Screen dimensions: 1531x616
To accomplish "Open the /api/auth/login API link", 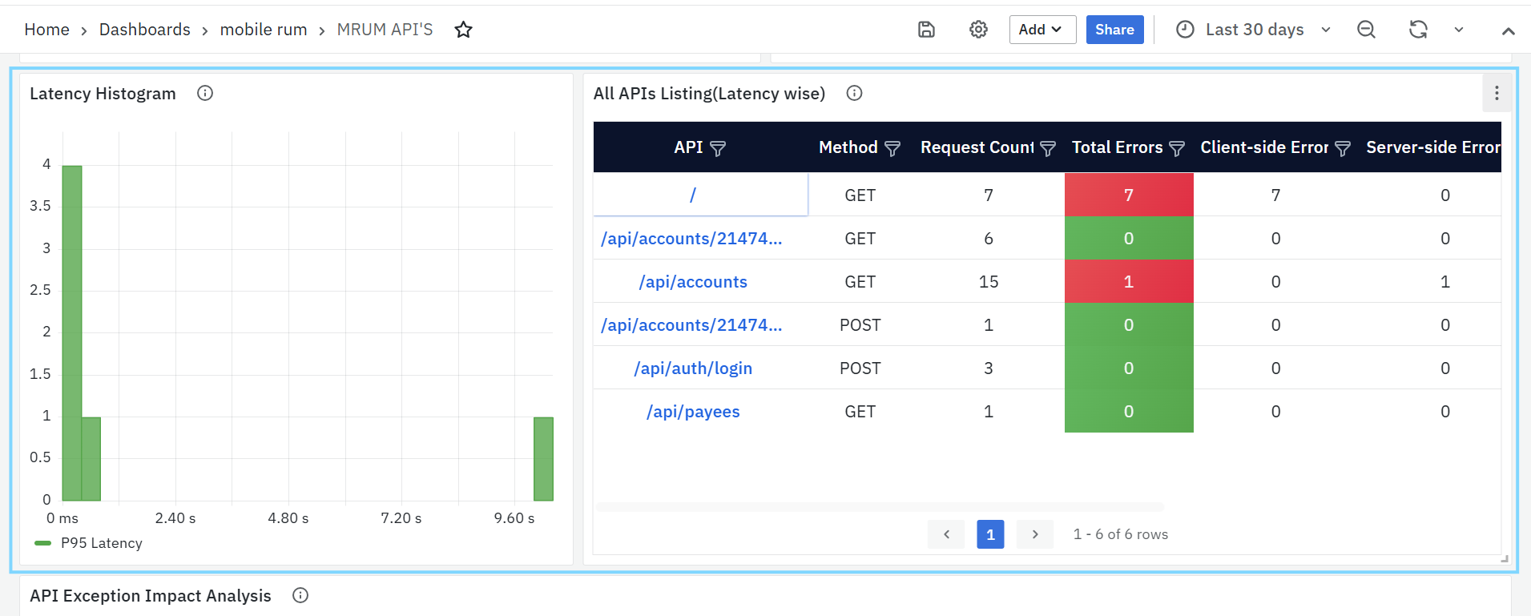I will tap(693, 368).
